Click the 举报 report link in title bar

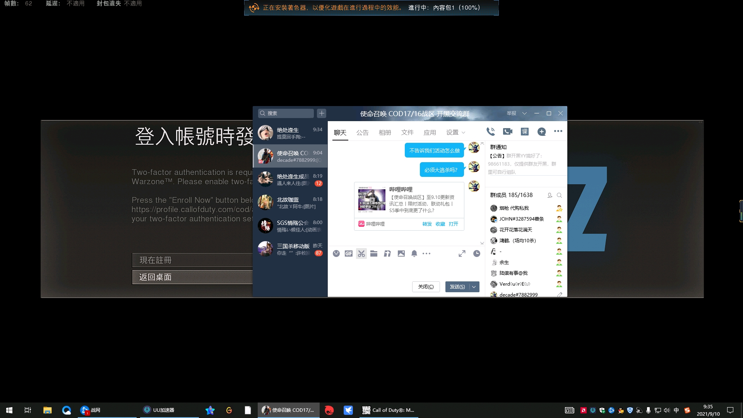[x=512, y=113]
